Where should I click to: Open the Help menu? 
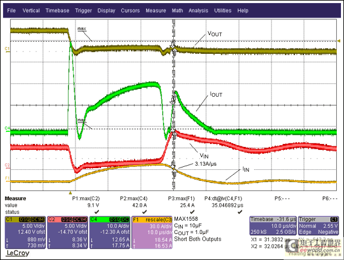tap(243, 10)
